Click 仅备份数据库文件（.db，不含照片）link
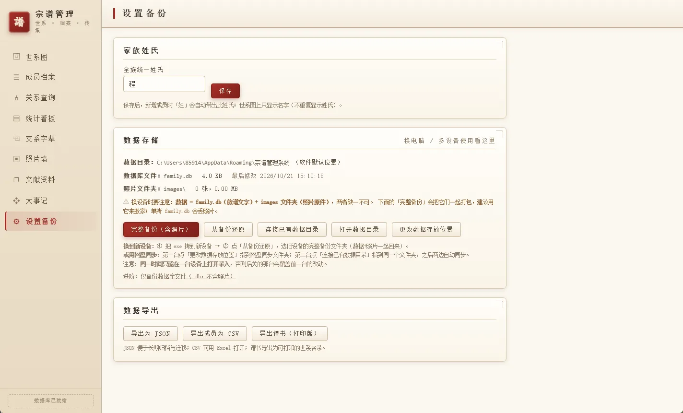 188,276
